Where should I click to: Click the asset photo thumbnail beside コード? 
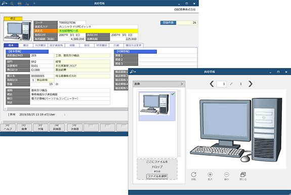click(x=18, y=31)
